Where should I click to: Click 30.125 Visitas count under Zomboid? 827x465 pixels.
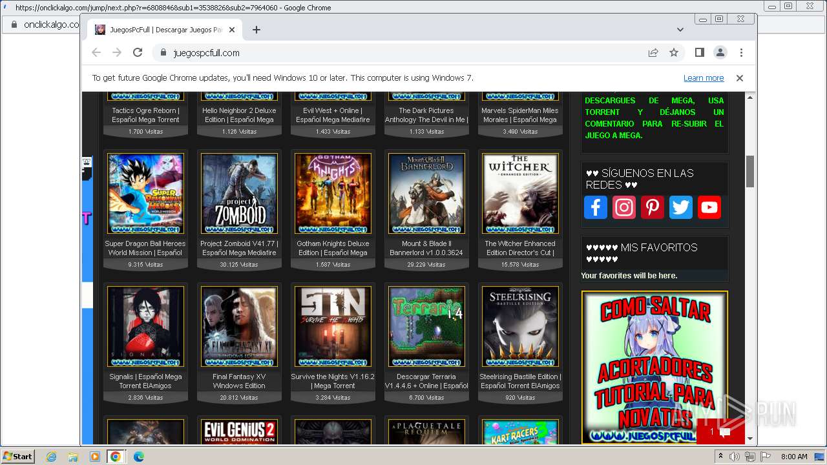coord(239,265)
